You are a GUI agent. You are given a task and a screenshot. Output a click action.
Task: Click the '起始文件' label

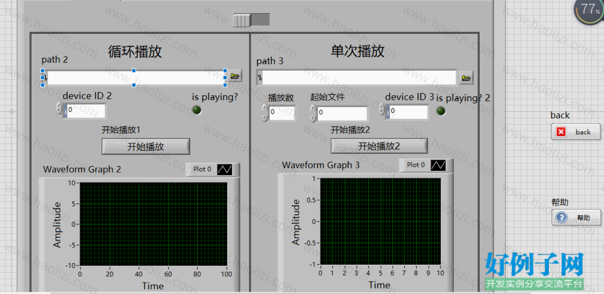(x=327, y=97)
